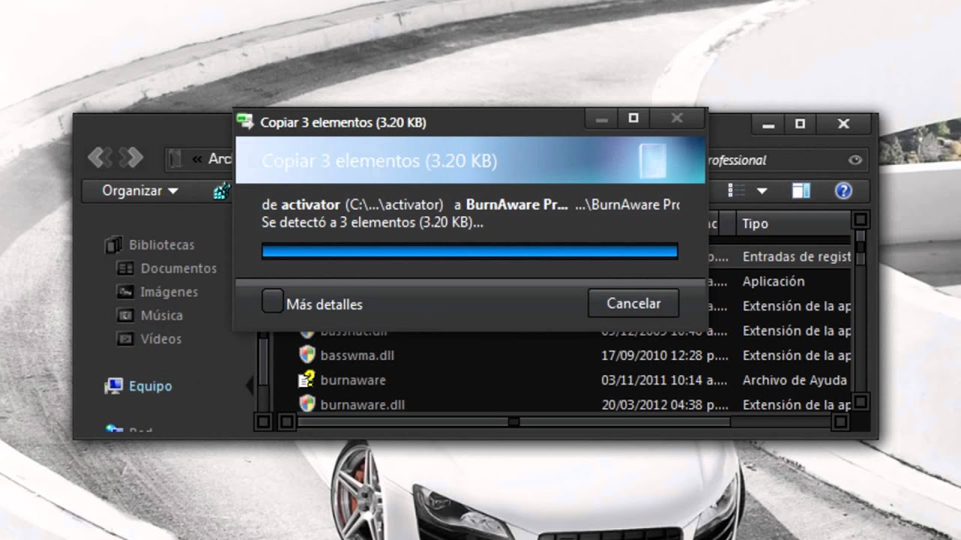
Task: Click the copy progress bar
Action: tap(470, 251)
